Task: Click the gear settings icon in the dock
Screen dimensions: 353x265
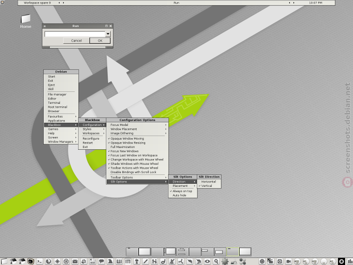Action: [x=225, y=261]
